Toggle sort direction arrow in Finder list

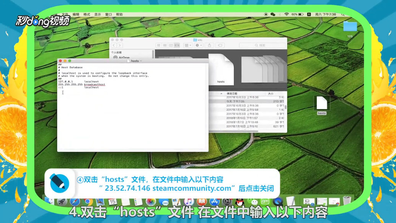[x=221, y=94]
